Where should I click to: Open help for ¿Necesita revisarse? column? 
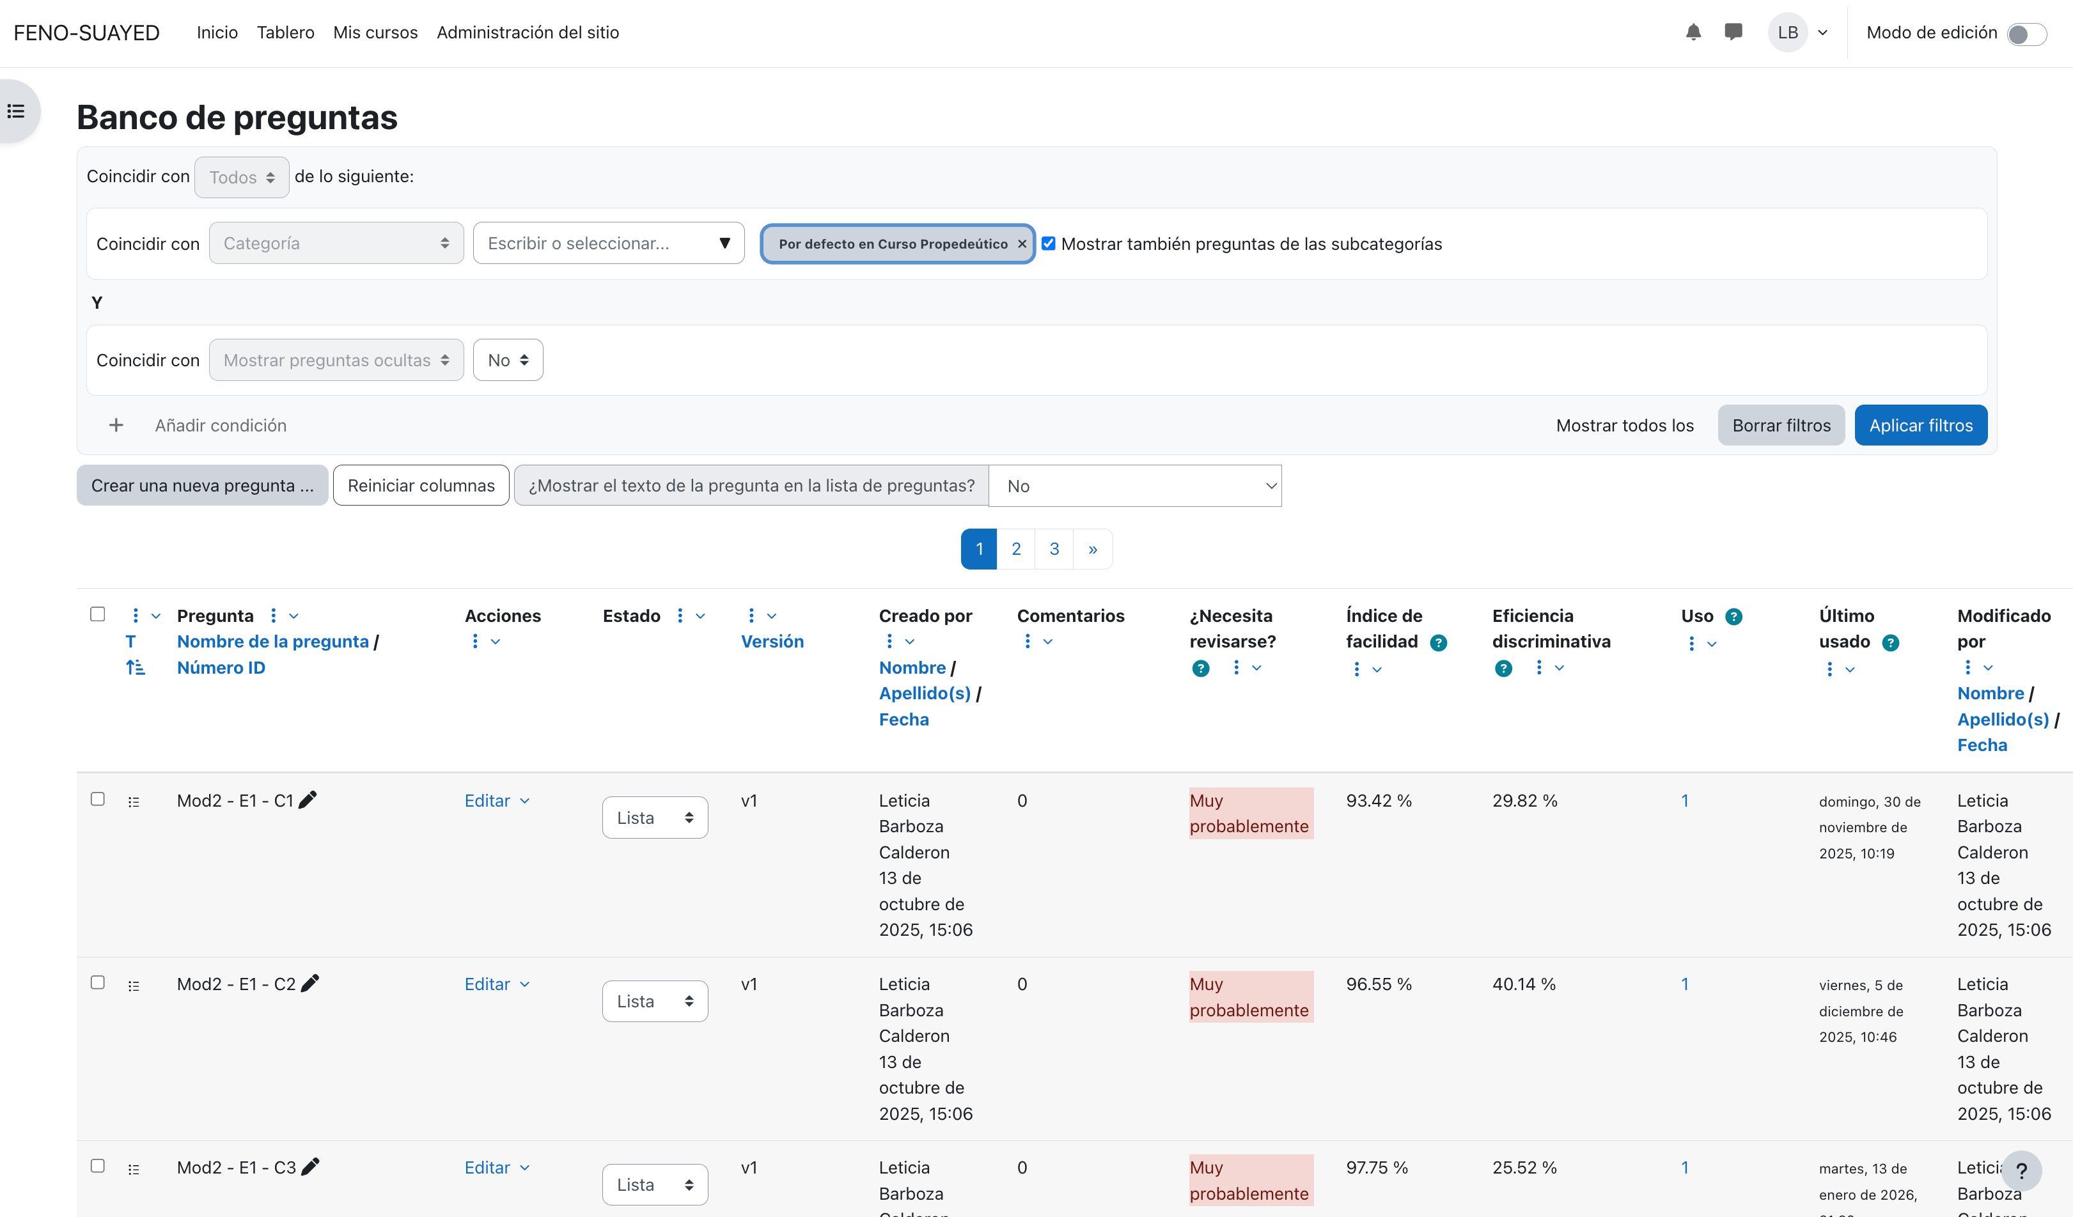pos(1200,669)
